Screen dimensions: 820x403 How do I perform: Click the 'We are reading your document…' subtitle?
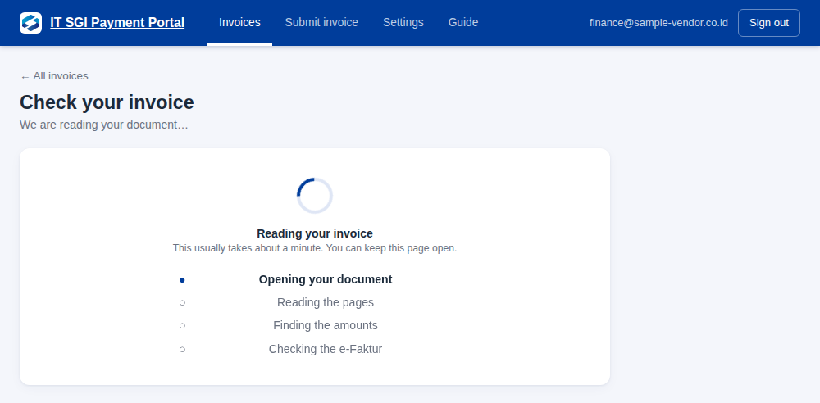[103, 125]
